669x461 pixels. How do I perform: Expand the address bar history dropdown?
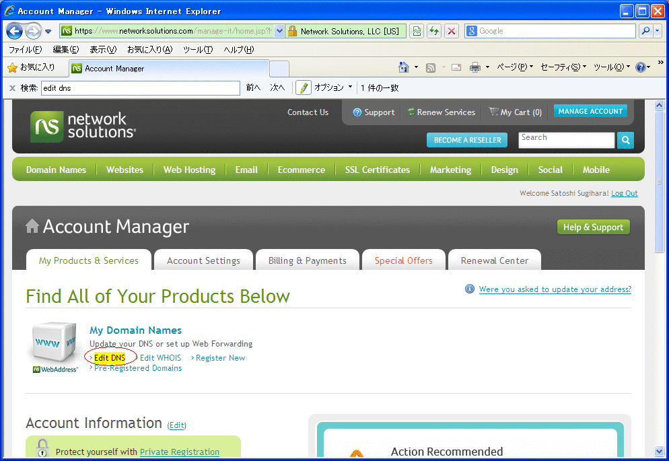(279, 31)
